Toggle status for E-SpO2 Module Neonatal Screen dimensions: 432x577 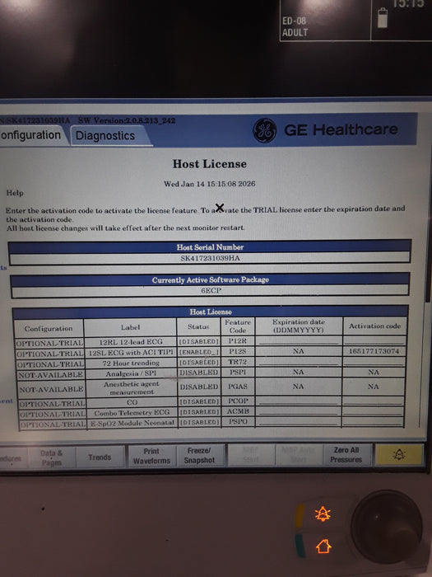point(199,422)
